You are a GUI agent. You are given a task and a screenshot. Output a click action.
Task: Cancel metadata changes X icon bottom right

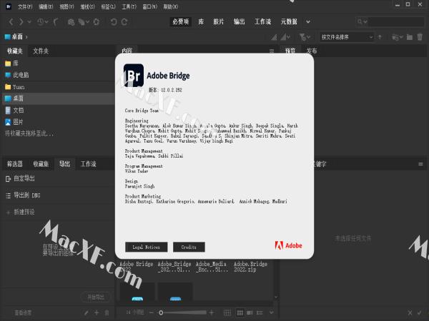tap(410, 313)
